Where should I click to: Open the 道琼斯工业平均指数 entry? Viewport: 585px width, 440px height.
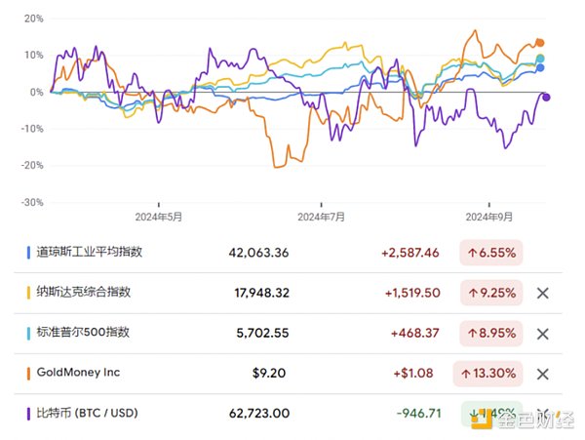(90, 252)
